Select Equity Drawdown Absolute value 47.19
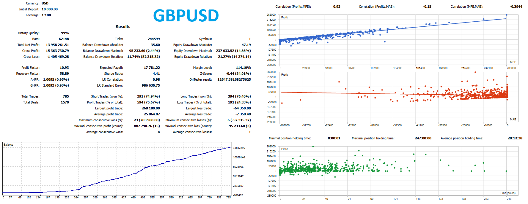The width and height of the screenshot is (528, 204). (246, 45)
